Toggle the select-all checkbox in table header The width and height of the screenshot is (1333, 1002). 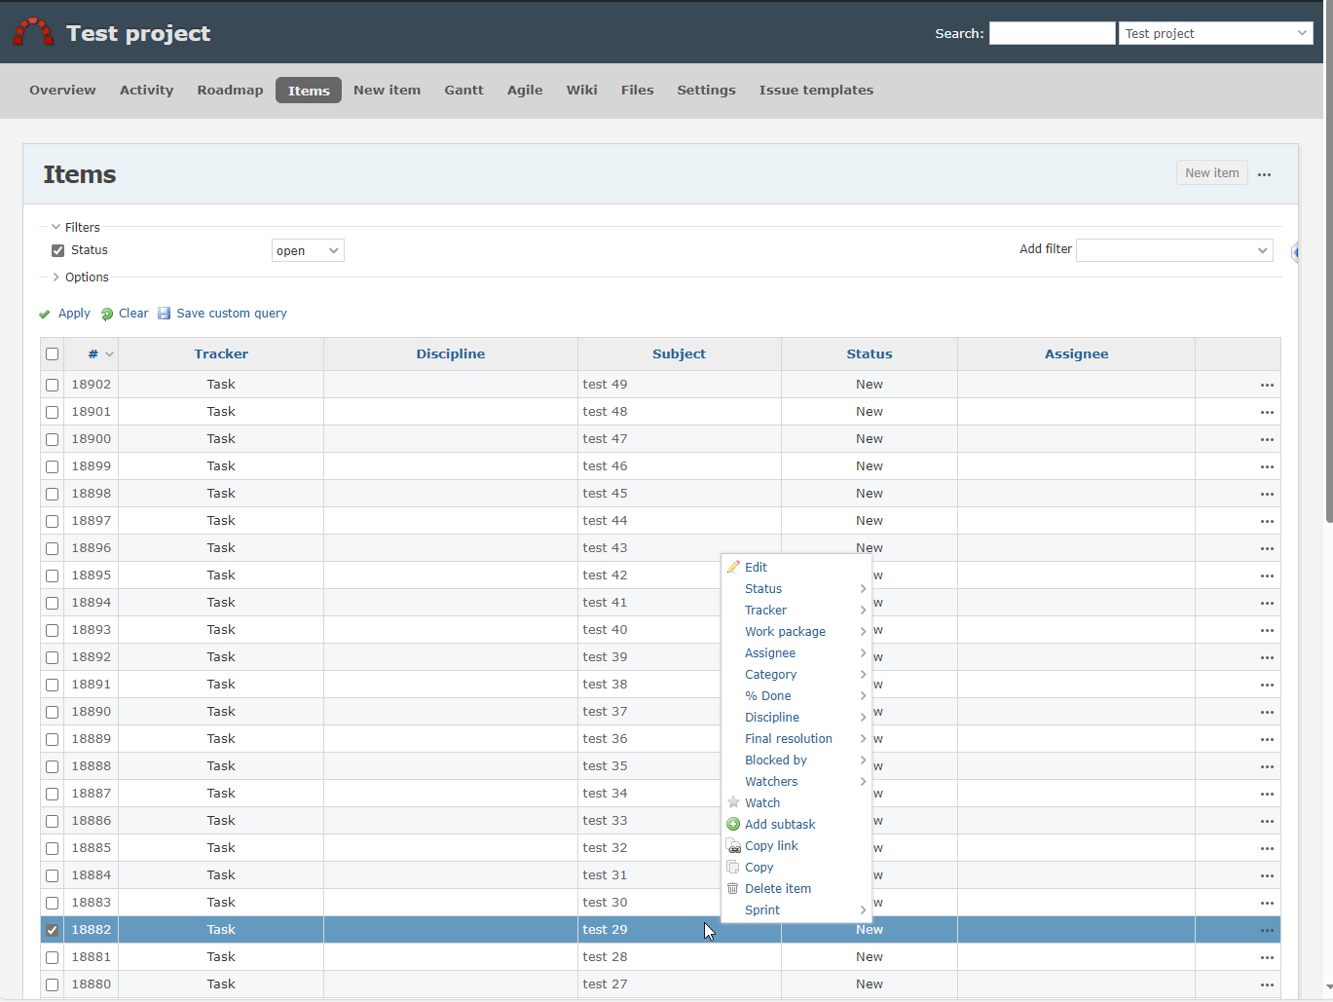(52, 354)
